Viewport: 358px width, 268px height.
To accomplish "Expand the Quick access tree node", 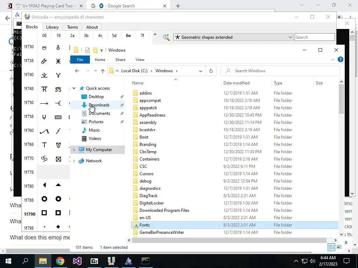I will pos(74,88).
